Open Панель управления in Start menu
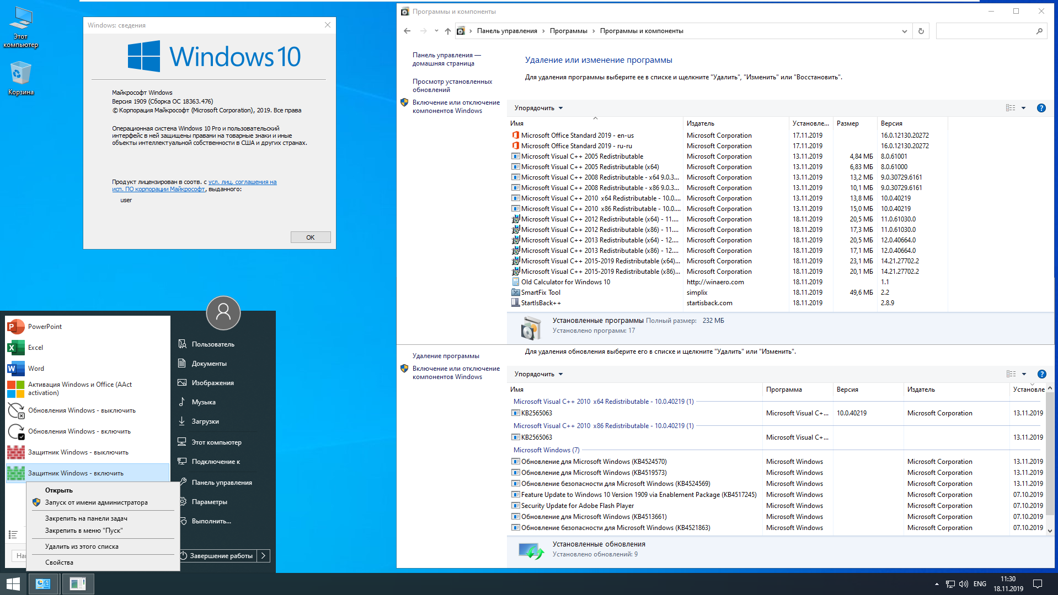This screenshot has width=1058, height=595. pyautogui.click(x=222, y=483)
